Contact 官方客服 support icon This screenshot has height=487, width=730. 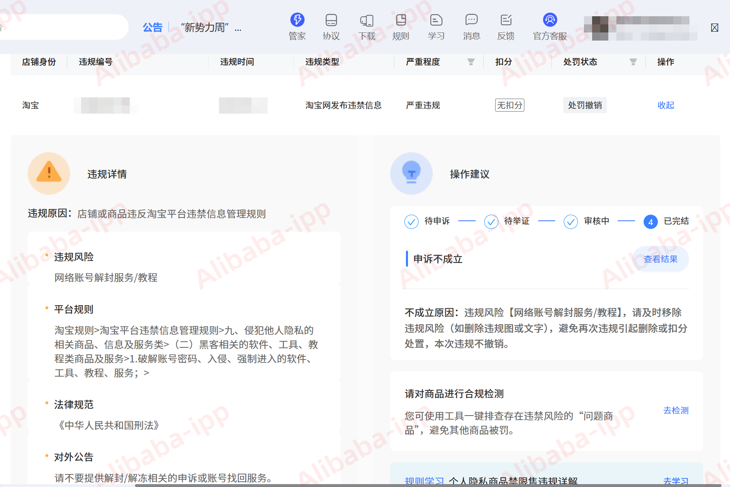550,27
